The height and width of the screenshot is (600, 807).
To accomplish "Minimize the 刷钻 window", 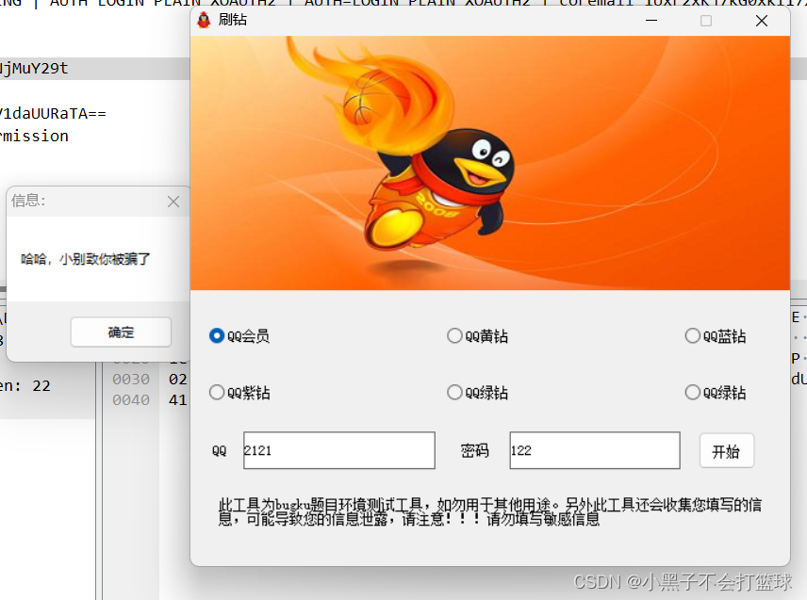I will 651,21.
